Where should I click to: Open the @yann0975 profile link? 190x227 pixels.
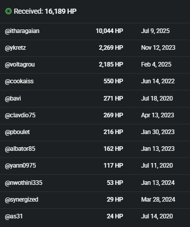pyautogui.click(x=20, y=166)
